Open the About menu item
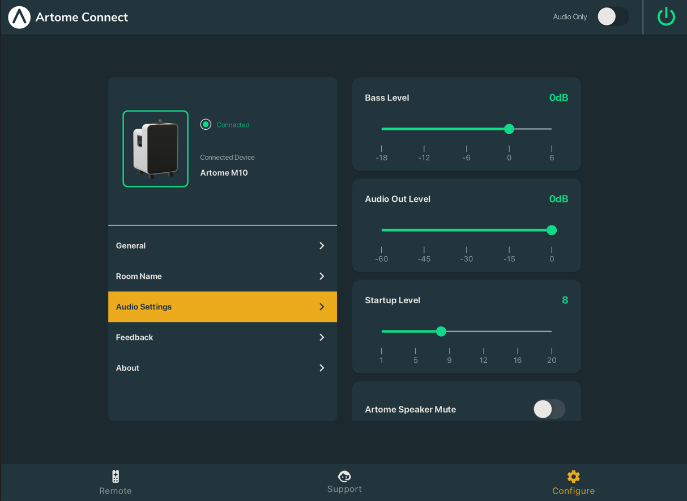The image size is (687, 501). [223, 368]
